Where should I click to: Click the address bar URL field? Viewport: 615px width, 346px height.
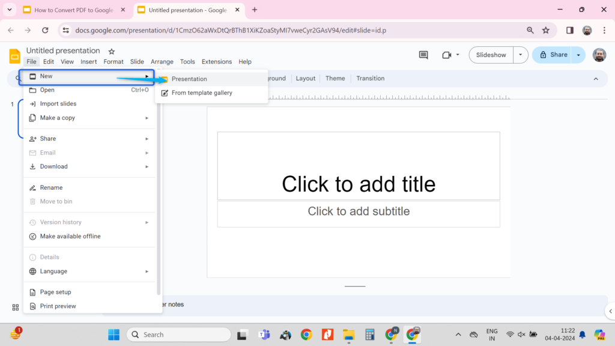tap(240, 30)
